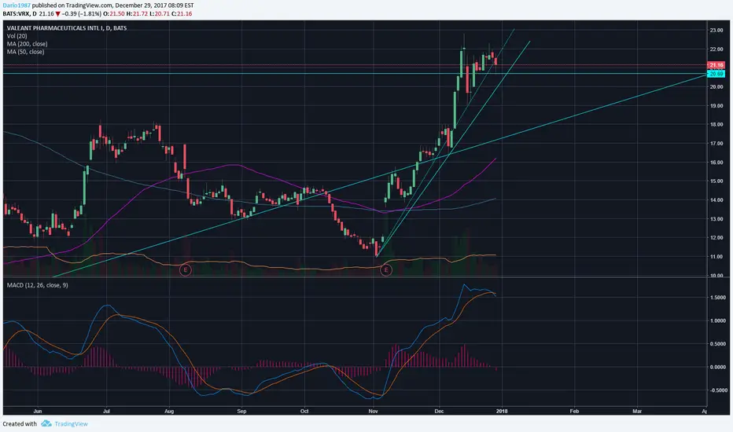Click the cyan 20.69 horizontal line price label
The height and width of the screenshot is (432, 733).
coord(716,74)
